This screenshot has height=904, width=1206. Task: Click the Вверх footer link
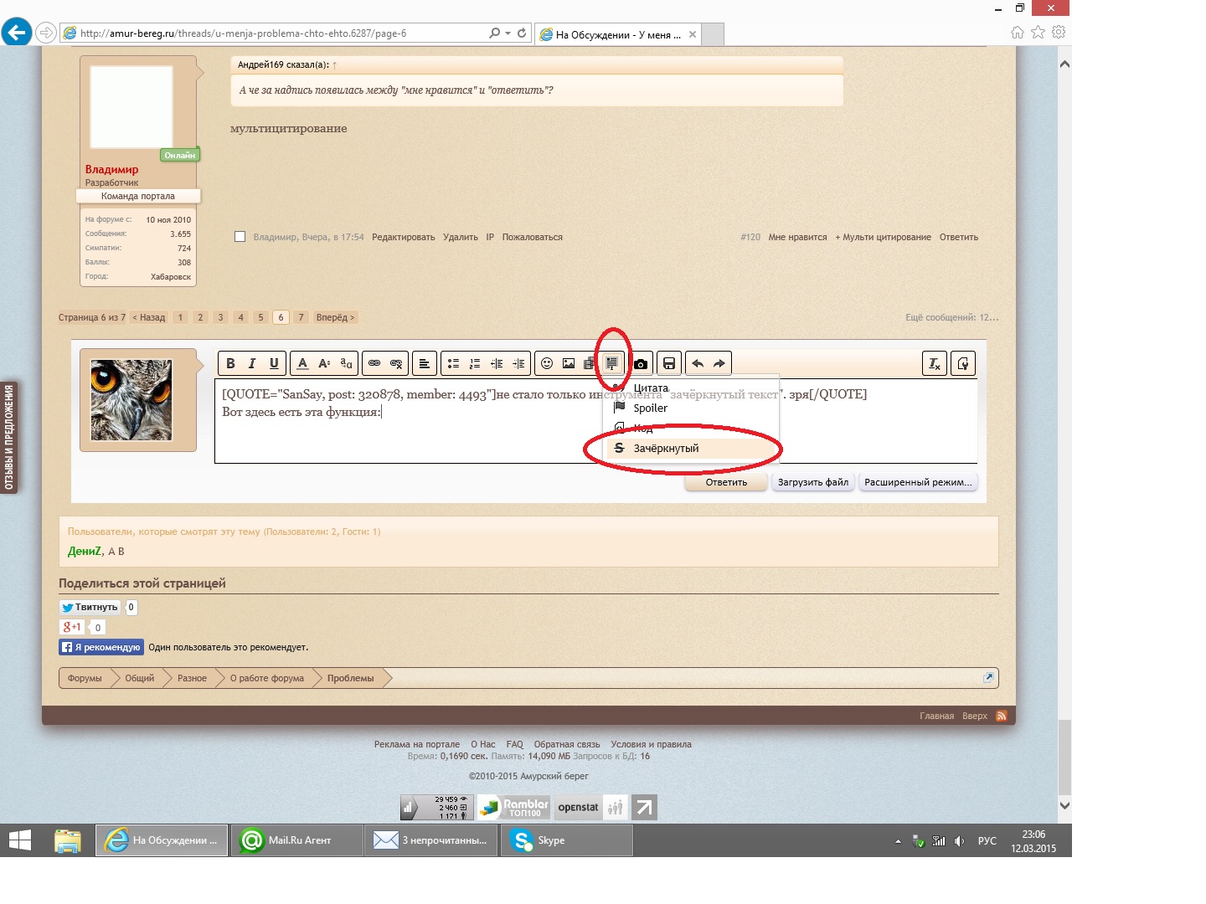975,717
